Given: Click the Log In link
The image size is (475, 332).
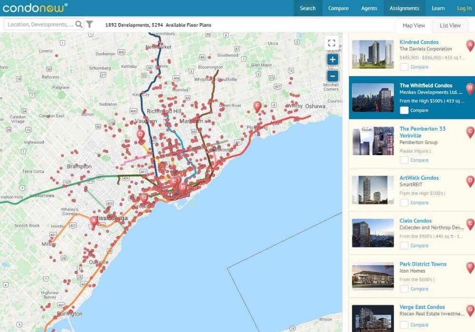Looking at the screenshot, I should tap(464, 8).
